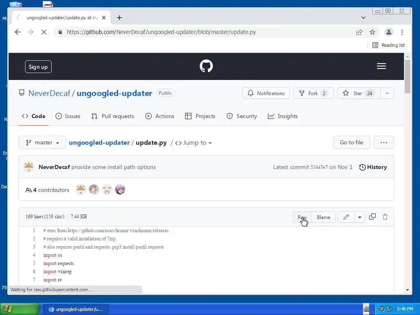Open the file History
Viewport: 420px width, 315px height.
click(373, 167)
